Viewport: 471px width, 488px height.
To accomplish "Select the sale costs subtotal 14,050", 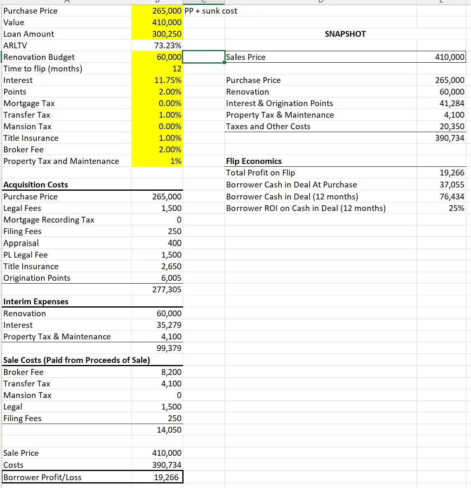I will (x=157, y=429).
